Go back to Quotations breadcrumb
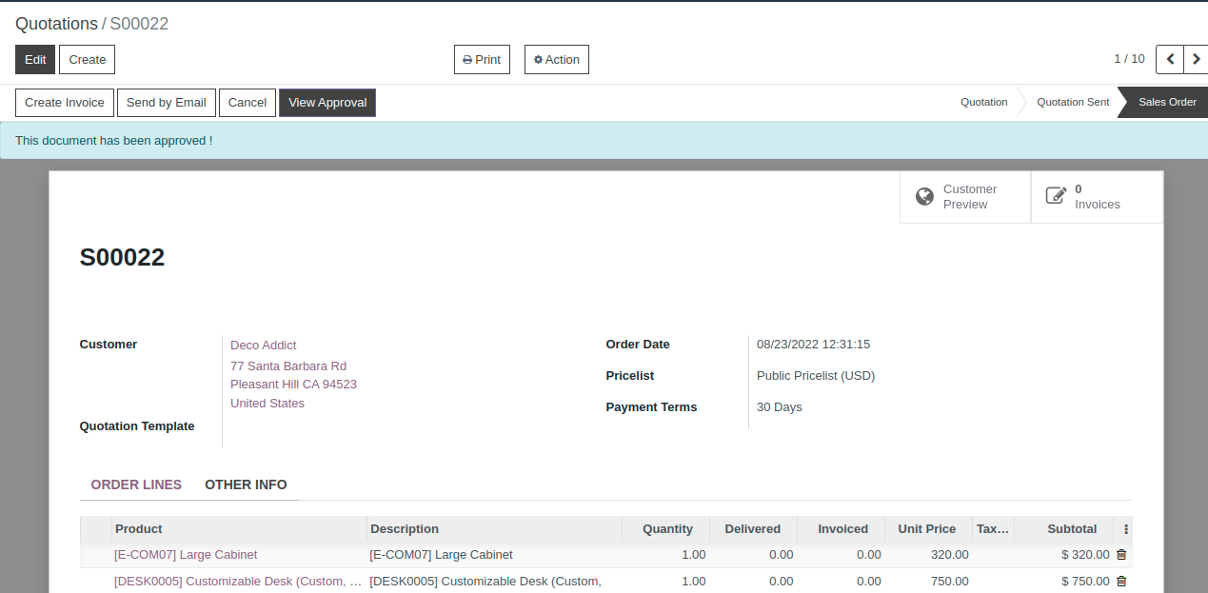 tap(56, 24)
